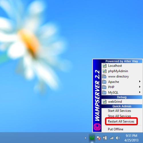
Task: Open the Action Center flag icon
Action: click(x=98, y=138)
